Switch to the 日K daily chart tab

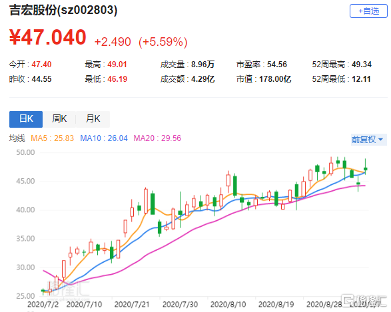pyautogui.click(x=26, y=119)
